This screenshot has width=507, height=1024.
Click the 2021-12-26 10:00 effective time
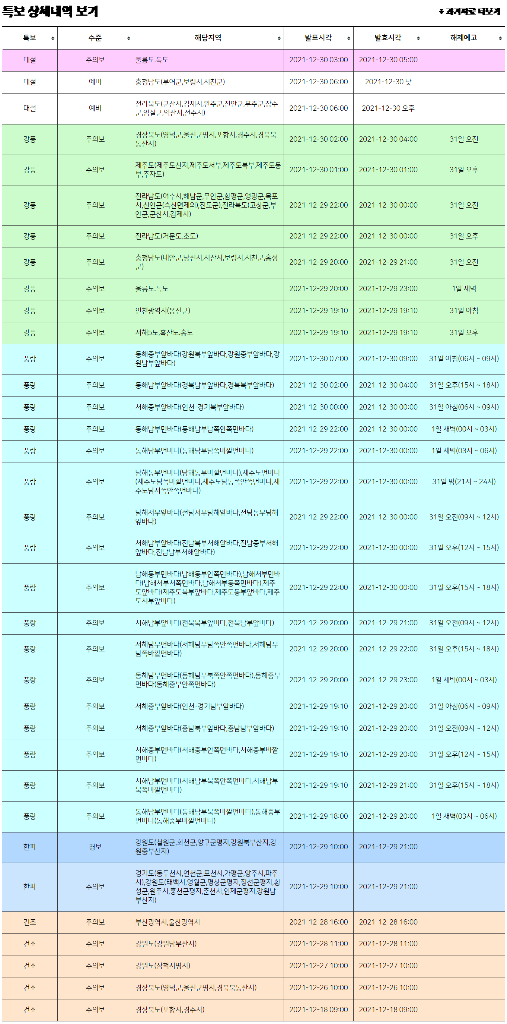[x=388, y=988]
